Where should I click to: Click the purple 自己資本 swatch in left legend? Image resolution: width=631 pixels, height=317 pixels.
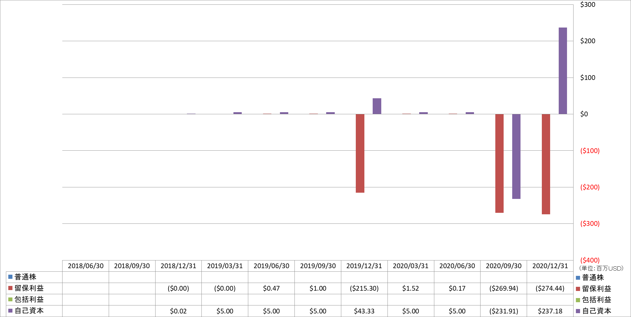[x=10, y=311]
